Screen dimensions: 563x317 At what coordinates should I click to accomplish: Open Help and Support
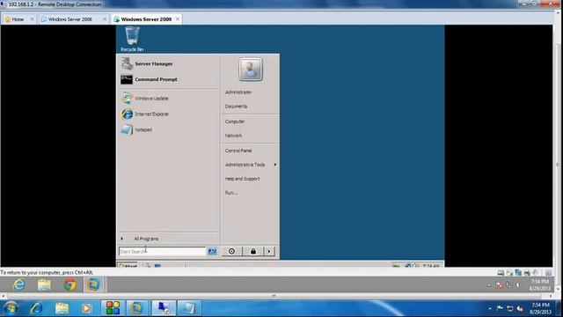pos(243,179)
